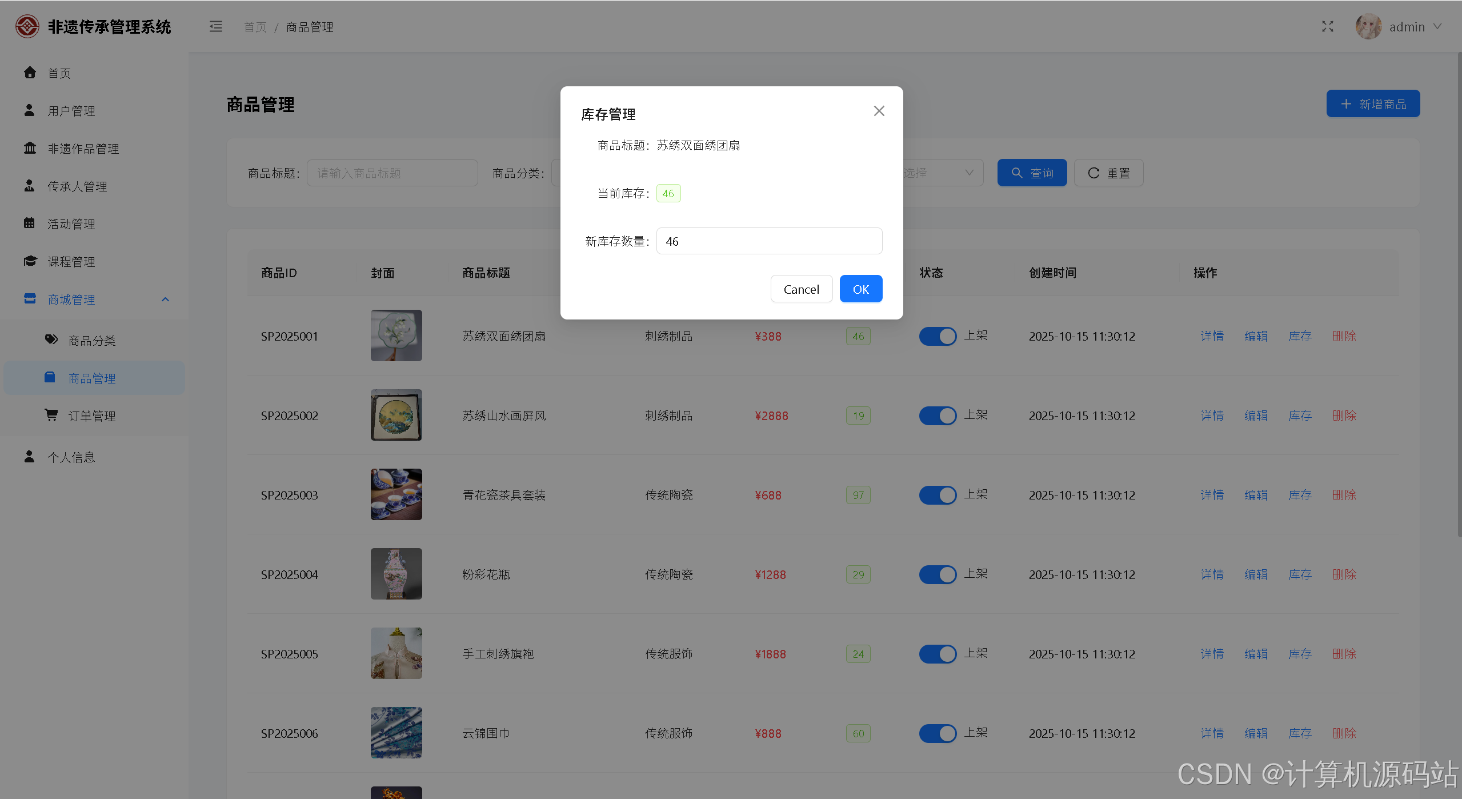
Task: Toggle 上架 switch for 苏绣山水画屏风
Action: coord(938,416)
